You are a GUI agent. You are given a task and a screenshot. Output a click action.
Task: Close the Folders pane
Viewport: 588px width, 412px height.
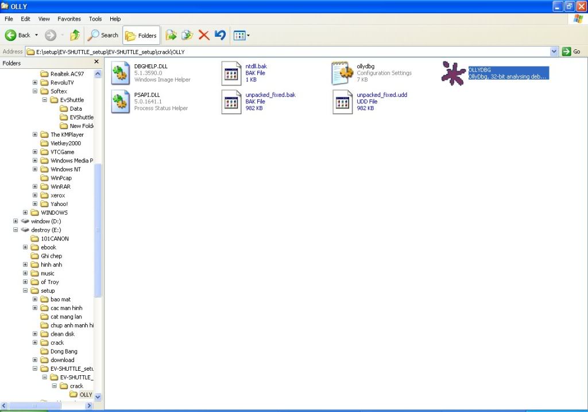click(96, 61)
